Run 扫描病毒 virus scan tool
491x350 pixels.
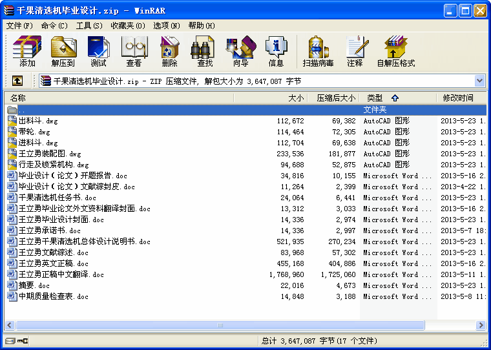click(318, 52)
